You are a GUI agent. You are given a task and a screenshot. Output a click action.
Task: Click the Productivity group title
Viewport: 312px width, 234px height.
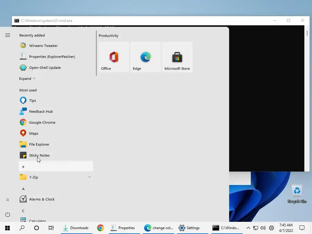[108, 36]
